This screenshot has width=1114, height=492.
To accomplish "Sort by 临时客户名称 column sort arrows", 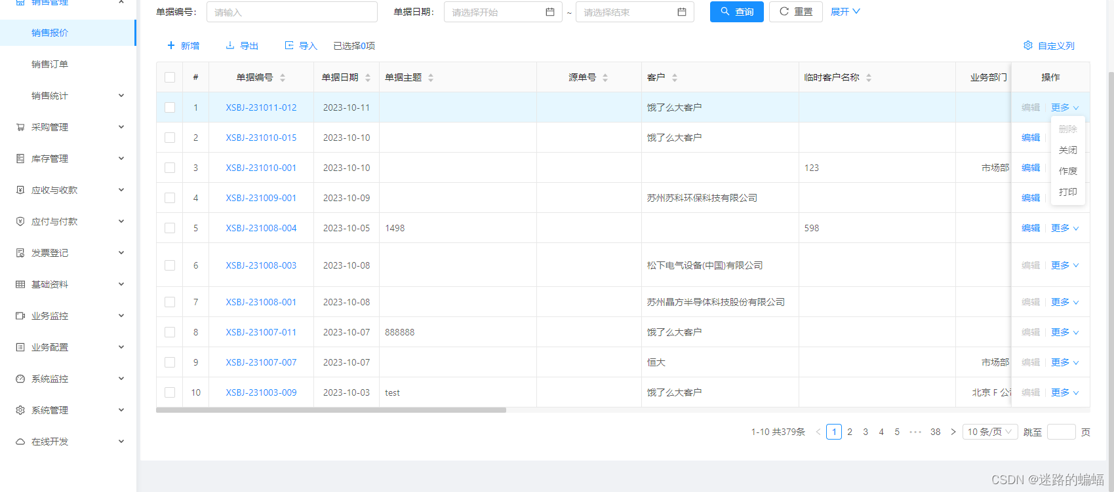I will 869,77.
